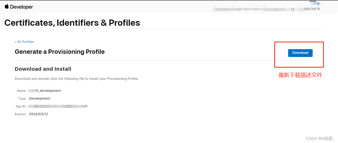Click Generate a Provisioning Profile heading
The width and height of the screenshot is (338, 143).
pyautogui.click(x=60, y=52)
